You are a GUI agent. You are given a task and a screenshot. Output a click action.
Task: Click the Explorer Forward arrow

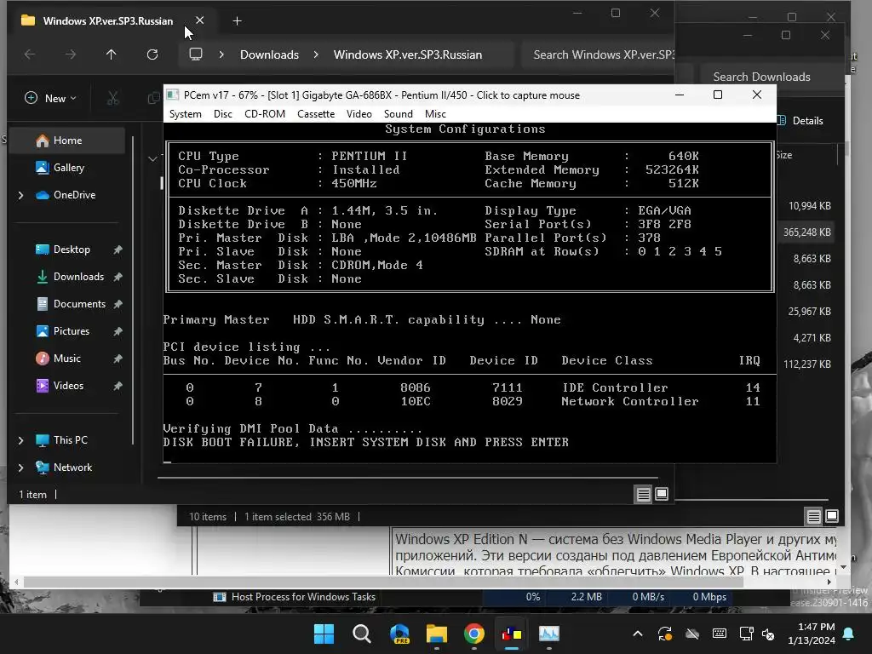point(70,54)
